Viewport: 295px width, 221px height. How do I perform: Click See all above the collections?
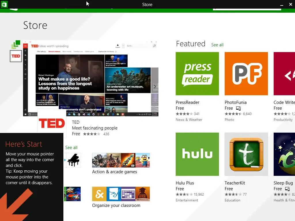(x=71, y=148)
